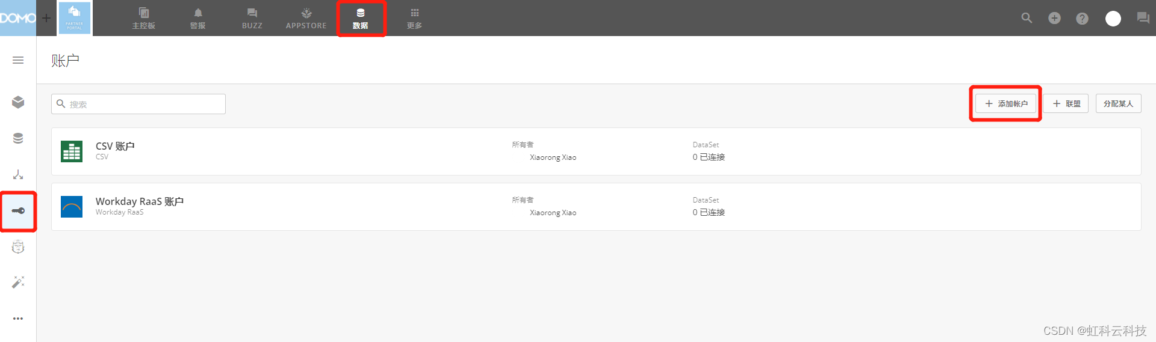
Task: Click the 分配某人 assign button
Action: coord(1119,103)
